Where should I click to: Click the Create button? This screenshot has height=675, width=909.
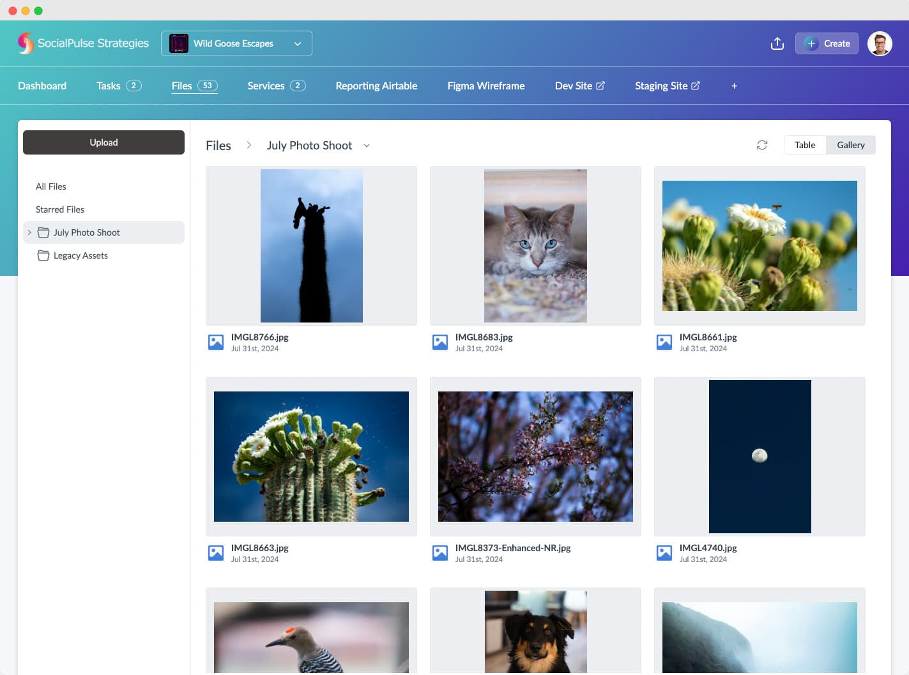click(x=827, y=43)
